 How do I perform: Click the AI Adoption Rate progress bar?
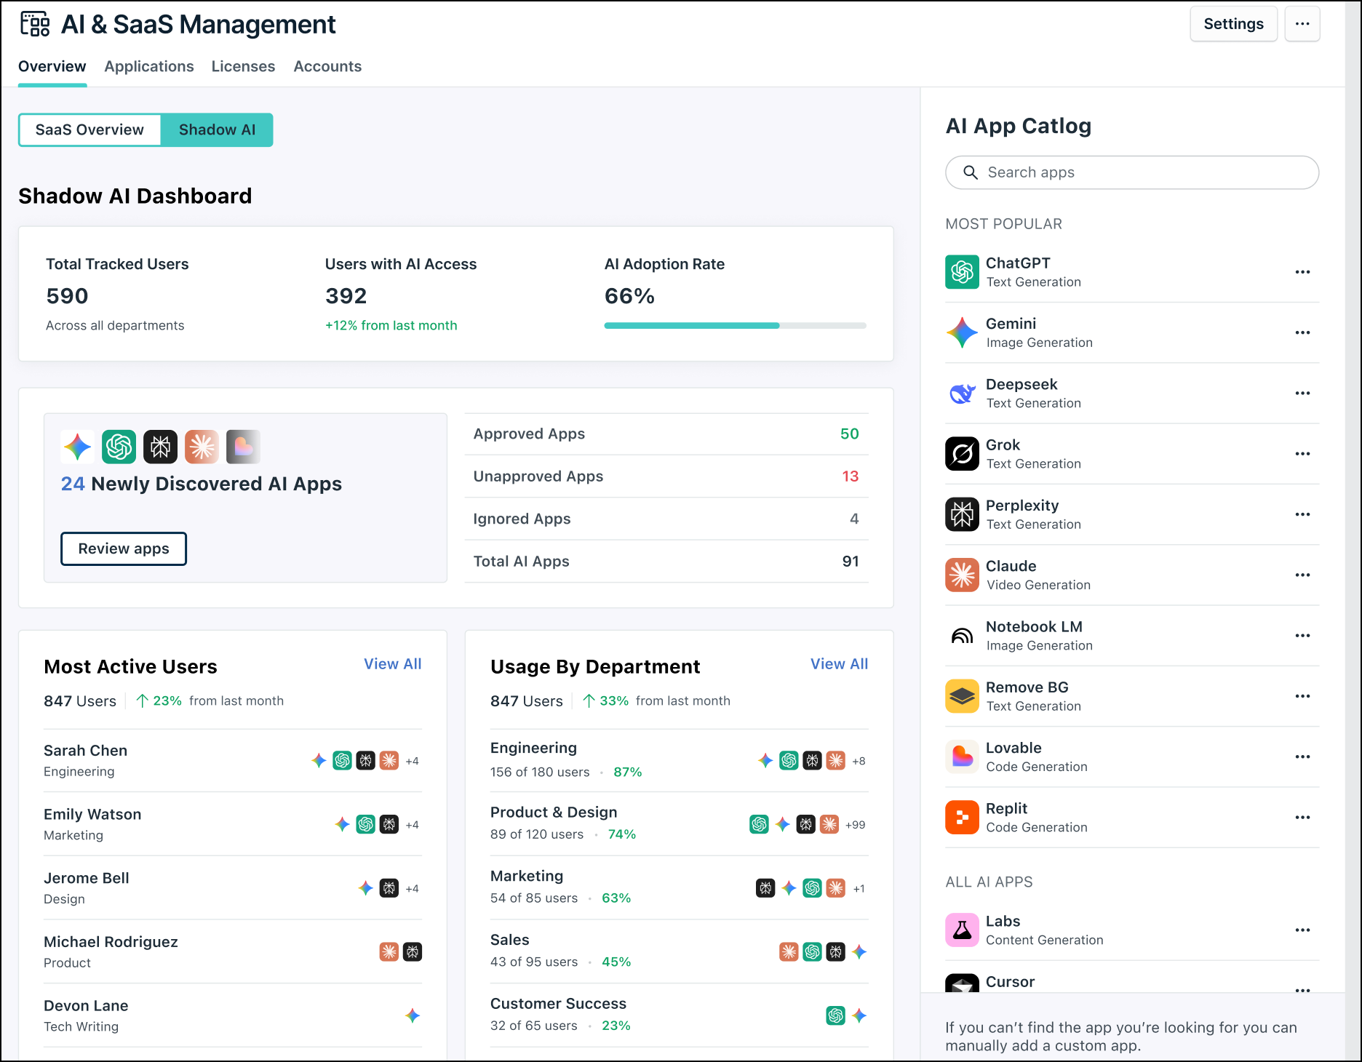pos(733,325)
